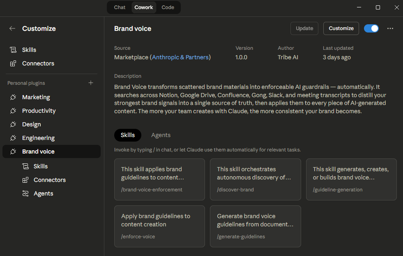The height and width of the screenshot is (256, 403).
Task: Go back using the left arrow icon
Action: click(x=12, y=28)
